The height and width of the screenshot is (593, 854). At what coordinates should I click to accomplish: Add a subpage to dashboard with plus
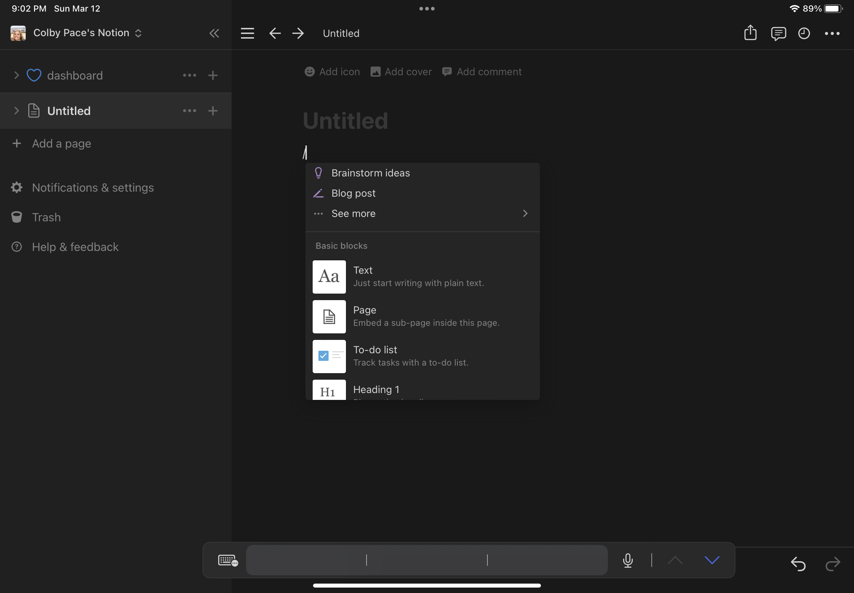tap(213, 76)
